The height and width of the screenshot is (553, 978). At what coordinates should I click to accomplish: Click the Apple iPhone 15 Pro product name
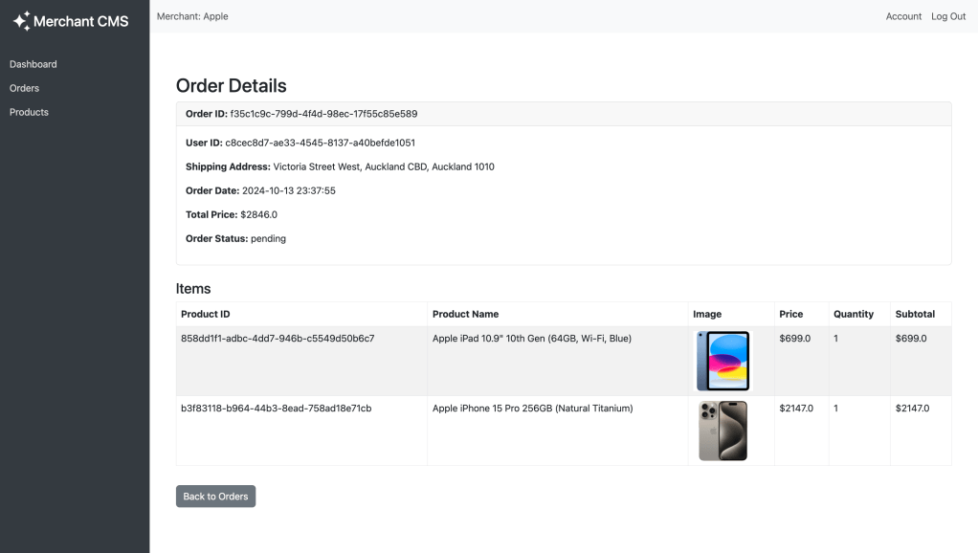point(533,409)
